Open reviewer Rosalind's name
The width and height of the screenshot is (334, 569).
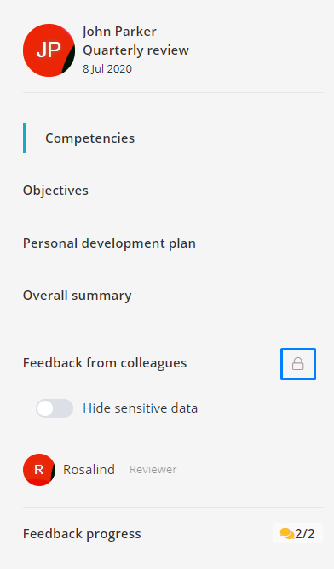(x=89, y=470)
